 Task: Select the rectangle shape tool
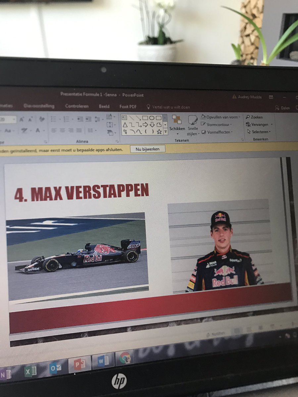pos(145,118)
